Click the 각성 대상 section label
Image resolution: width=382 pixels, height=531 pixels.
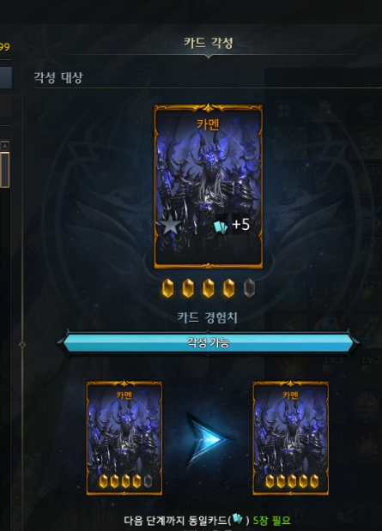click(58, 77)
